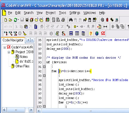The width and height of the screenshot is (129, 113).
Task: Click the Print printer icon
Action: coord(63,20)
